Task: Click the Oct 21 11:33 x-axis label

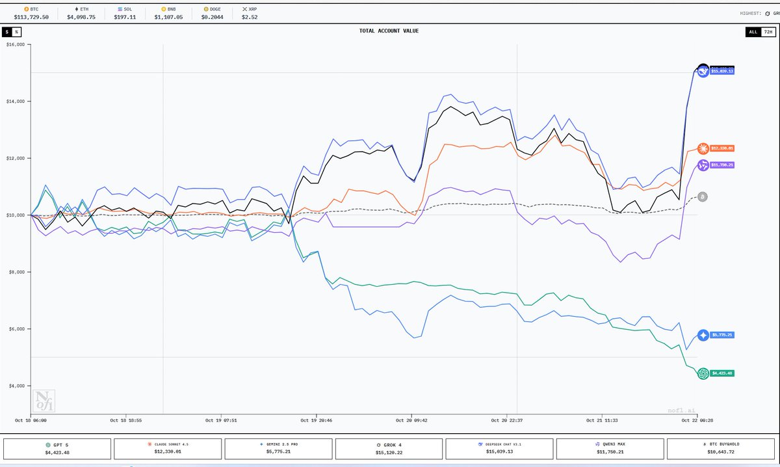Action: (602, 421)
